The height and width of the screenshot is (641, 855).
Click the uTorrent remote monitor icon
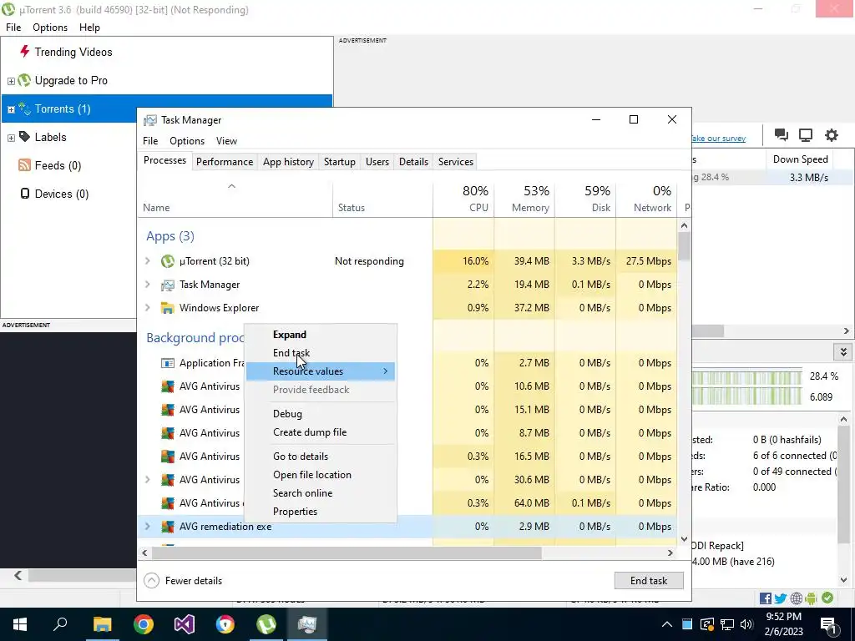click(806, 134)
